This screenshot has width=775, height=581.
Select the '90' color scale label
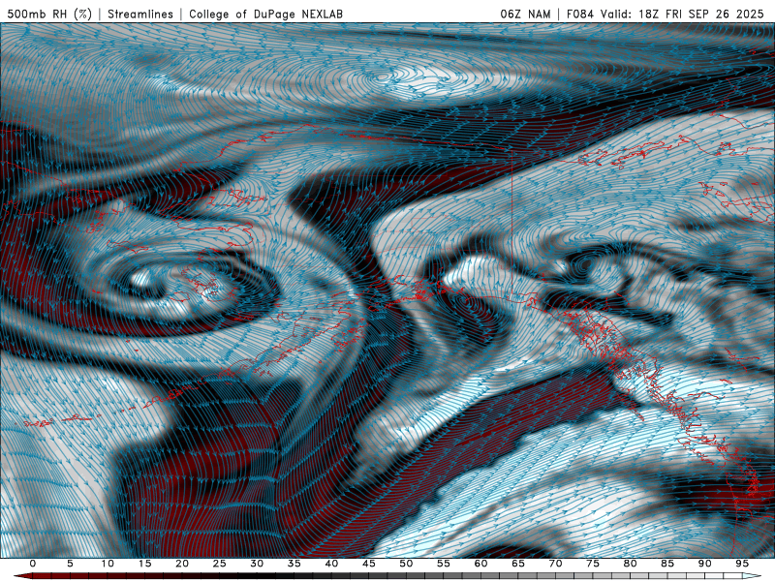pyautogui.click(x=705, y=564)
